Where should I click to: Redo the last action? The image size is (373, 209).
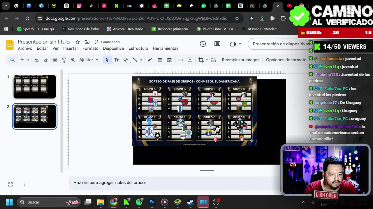point(46,60)
